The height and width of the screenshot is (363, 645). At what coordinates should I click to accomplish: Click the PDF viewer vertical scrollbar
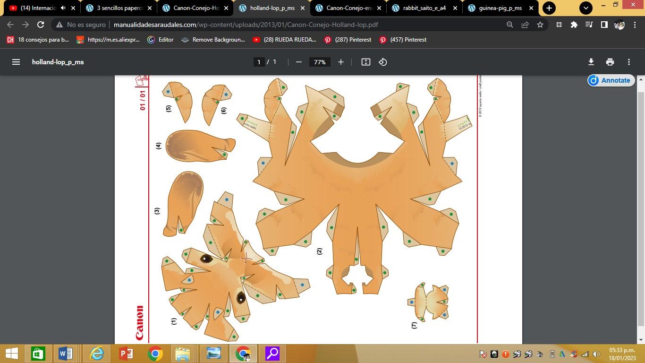pyautogui.click(x=641, y=208)
